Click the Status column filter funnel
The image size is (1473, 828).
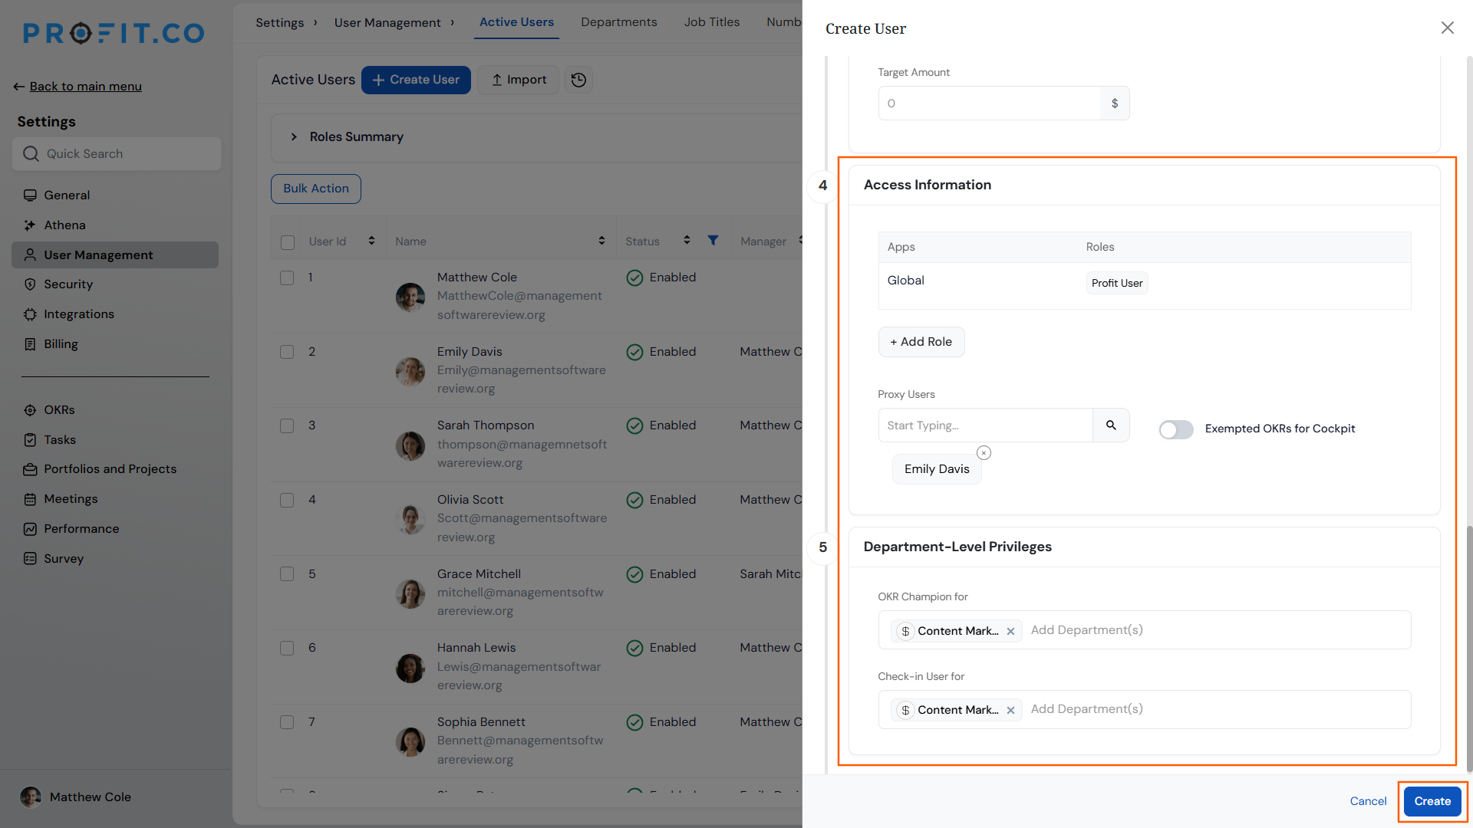[713, 241]
